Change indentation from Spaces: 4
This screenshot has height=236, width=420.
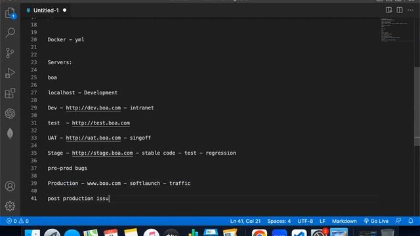(279, 221)
